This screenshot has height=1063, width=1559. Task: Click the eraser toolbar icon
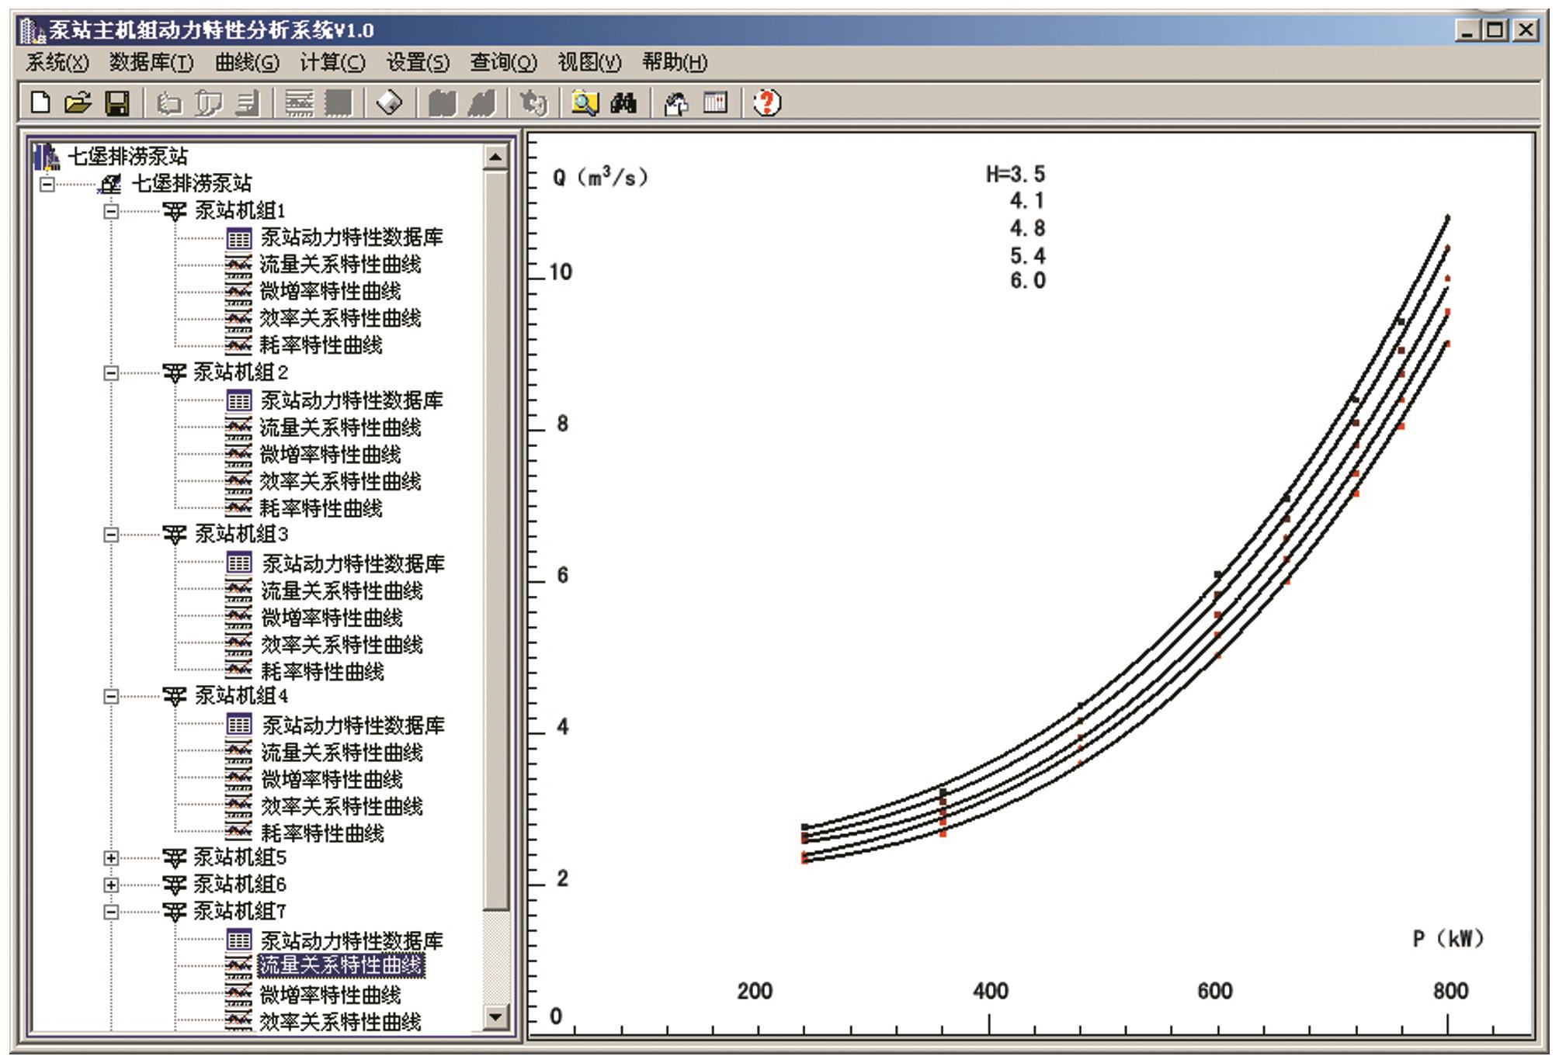click(x=389, y=102)
